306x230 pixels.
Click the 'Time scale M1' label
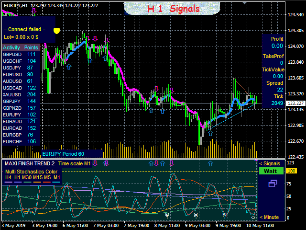(75, 163)
